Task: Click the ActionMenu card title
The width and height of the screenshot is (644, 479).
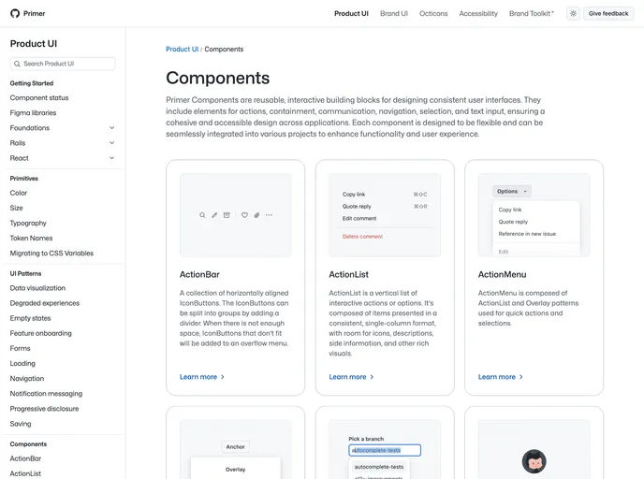Action: [x=502, y=275]
